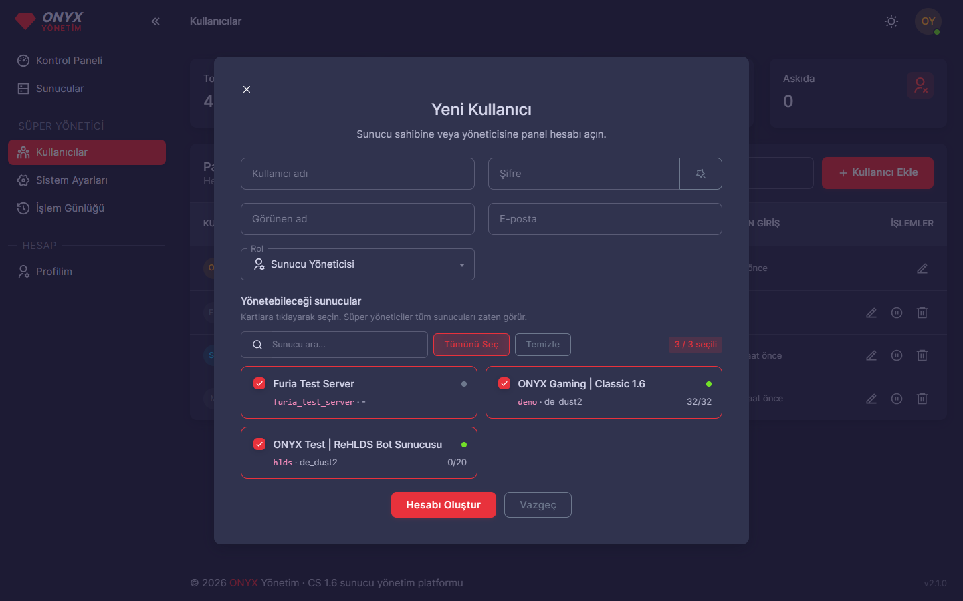Click the ONYX Yönetim logo
963x601 pixels.
point(49,21)
